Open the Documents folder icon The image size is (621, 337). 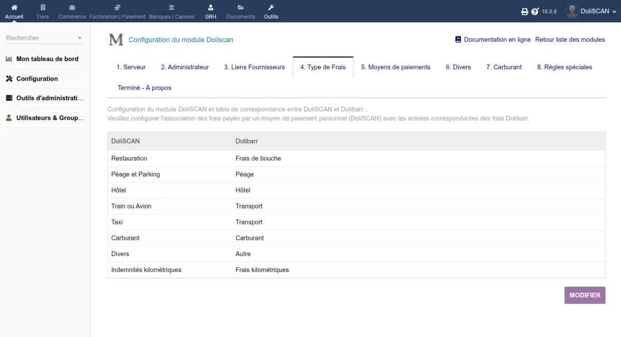coord(241,8)
